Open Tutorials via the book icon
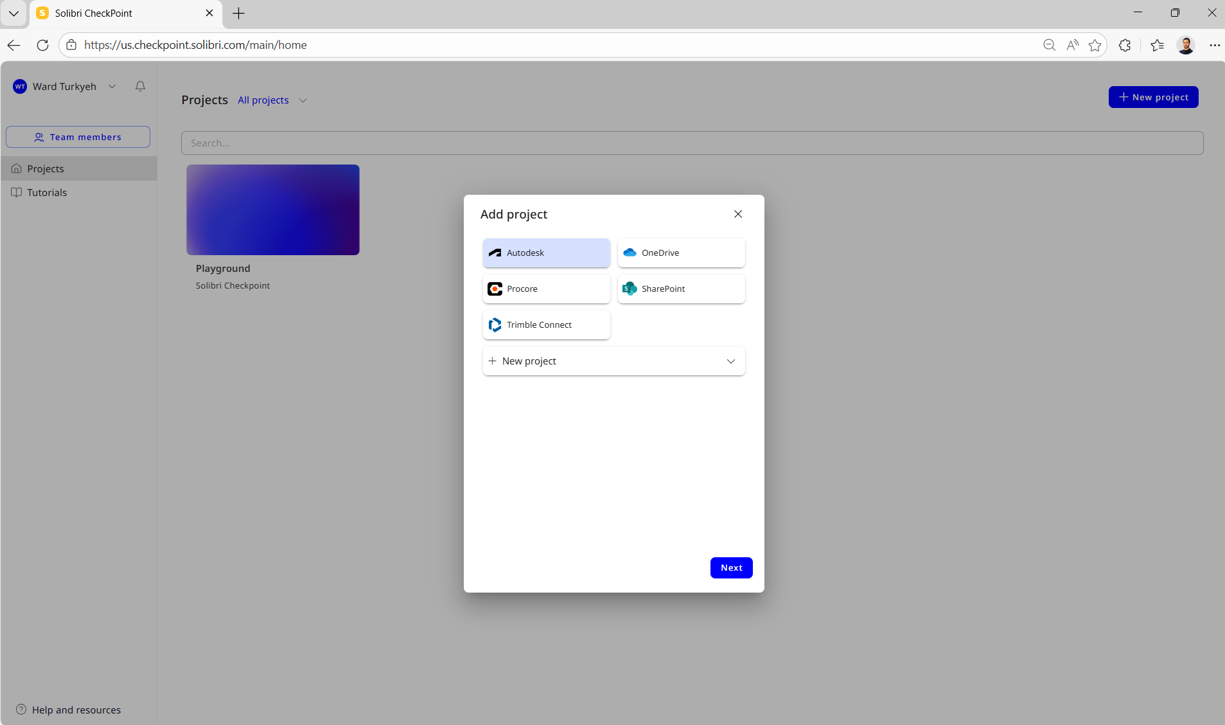This screenshot has width=1225, height=725. 16,192
